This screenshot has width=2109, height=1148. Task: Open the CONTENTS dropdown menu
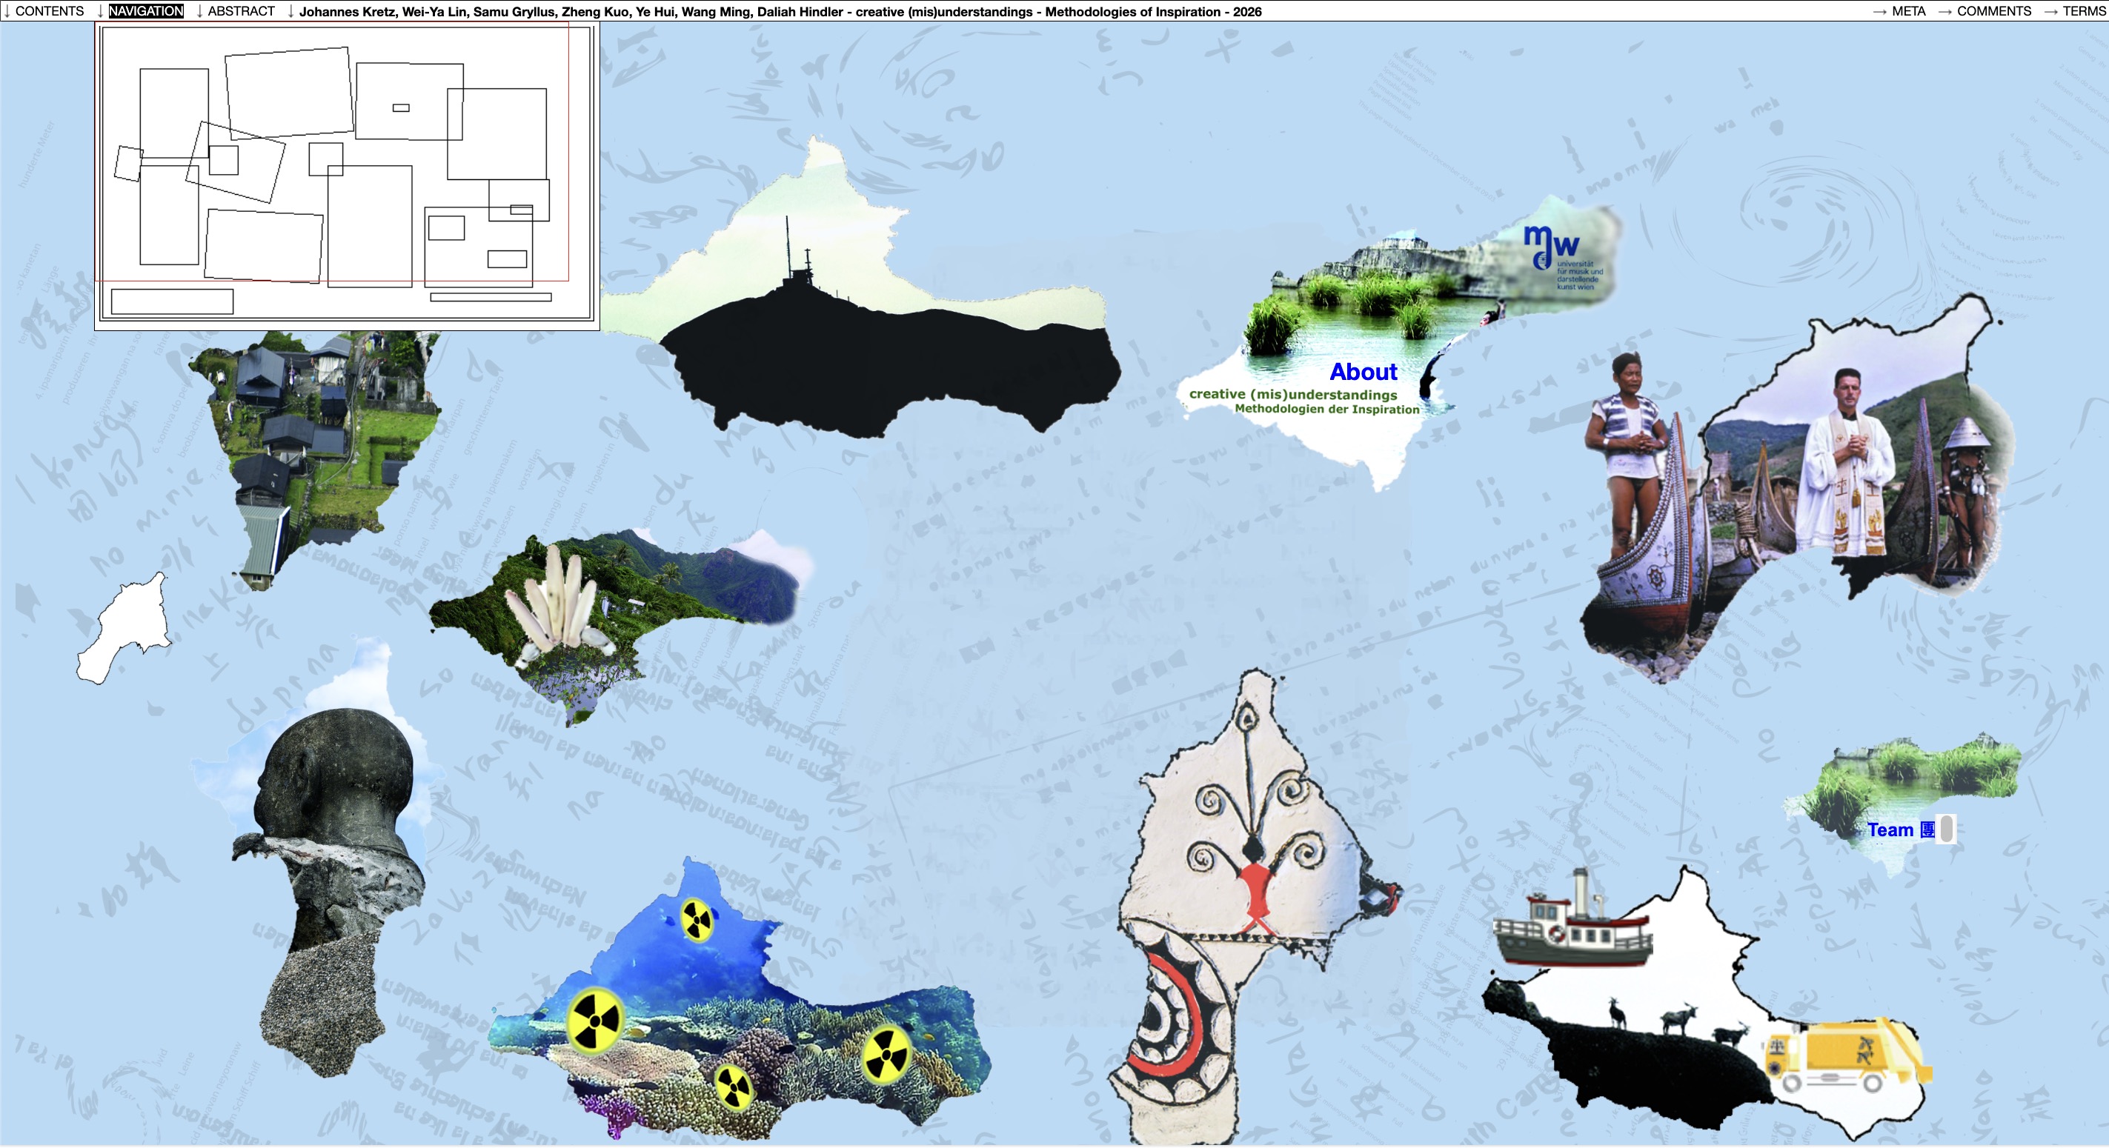48,10
